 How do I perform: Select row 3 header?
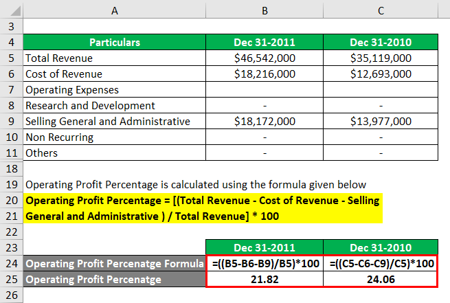pyautogui.click(x=12, y=26)
